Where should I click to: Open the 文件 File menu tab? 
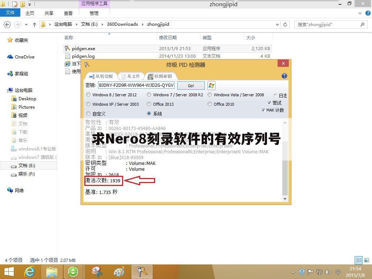pyautogui.click(x=10, y=13)
